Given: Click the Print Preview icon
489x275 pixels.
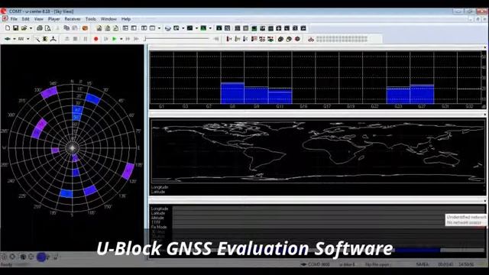Looking at the screenshot, I should point(47,28).
